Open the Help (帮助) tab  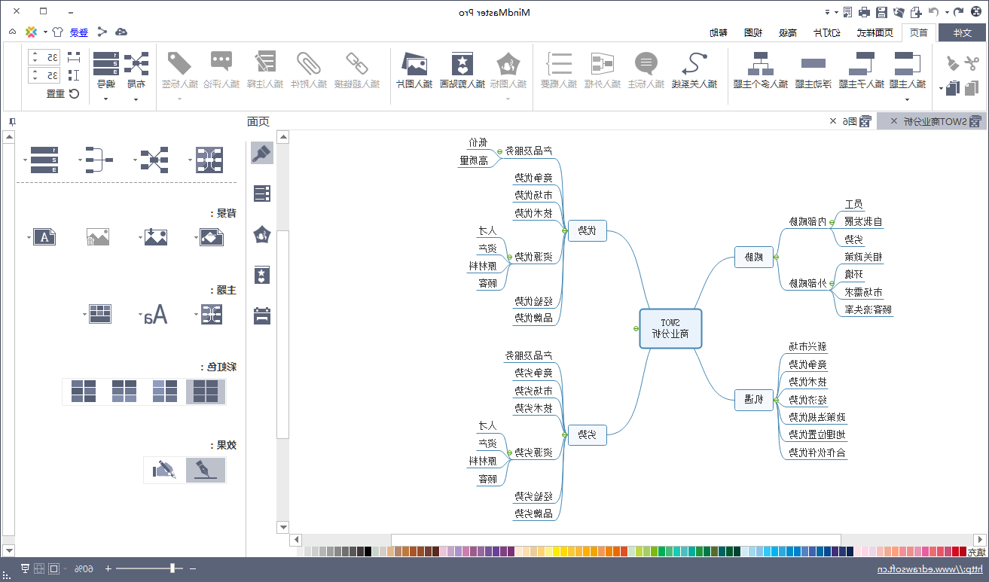click(x=719, y=32)
